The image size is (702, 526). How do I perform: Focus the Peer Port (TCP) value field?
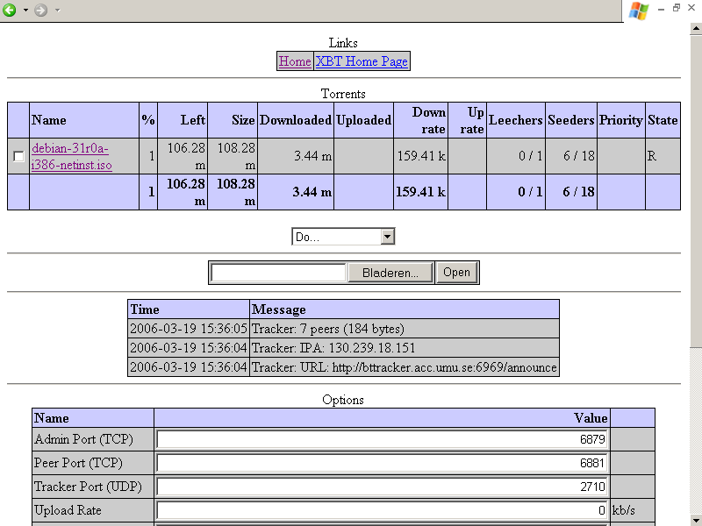382,463
